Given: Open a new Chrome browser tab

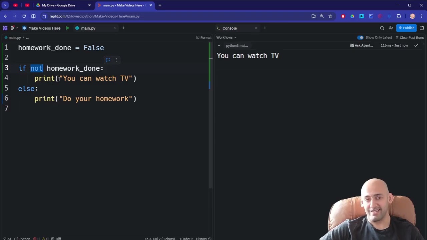Looking at the screenshot, I should click(160, 5).
